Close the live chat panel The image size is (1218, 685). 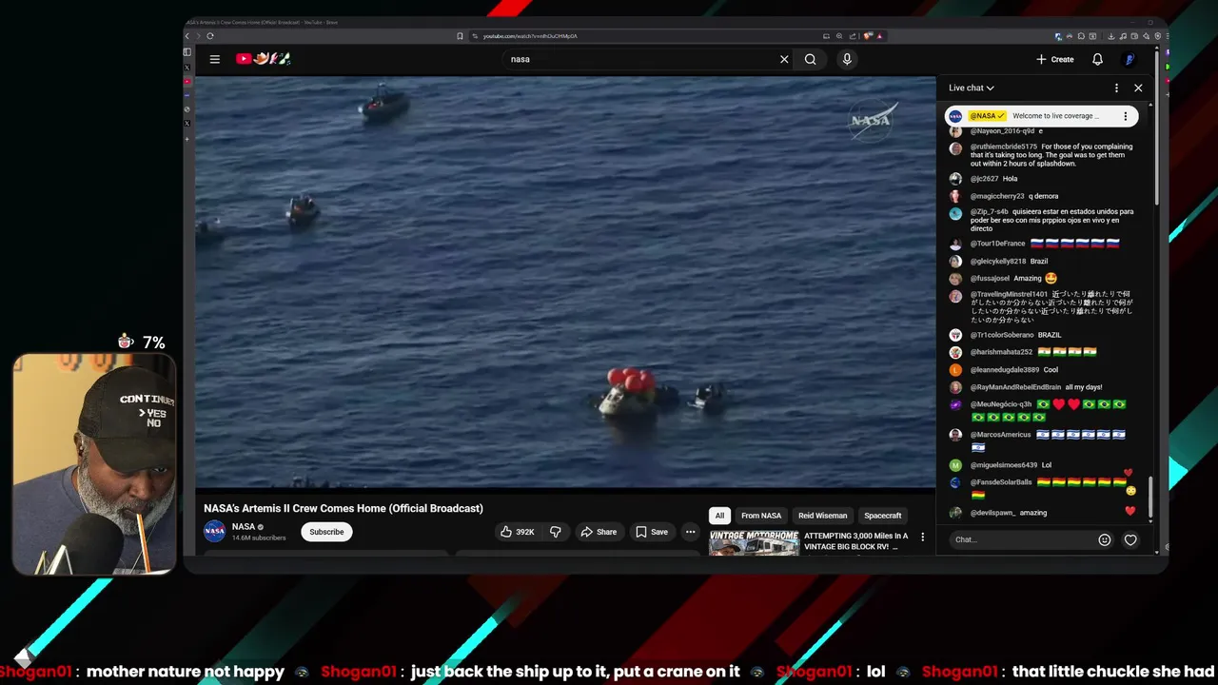[1138, 88]
